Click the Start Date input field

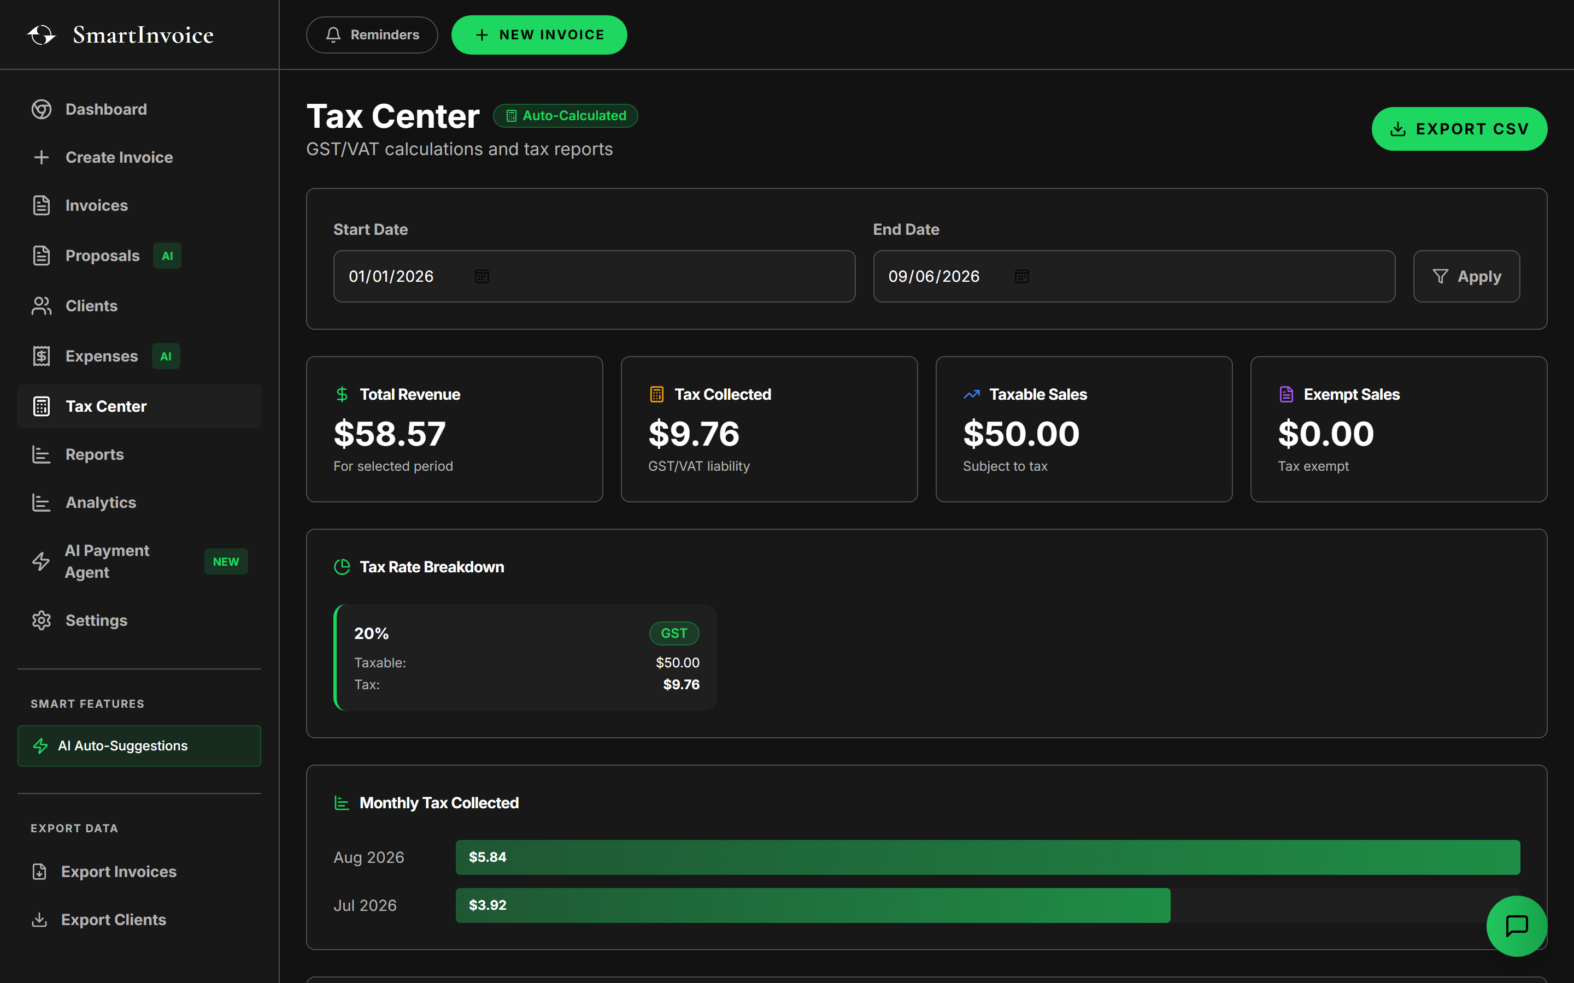point(595,276)
